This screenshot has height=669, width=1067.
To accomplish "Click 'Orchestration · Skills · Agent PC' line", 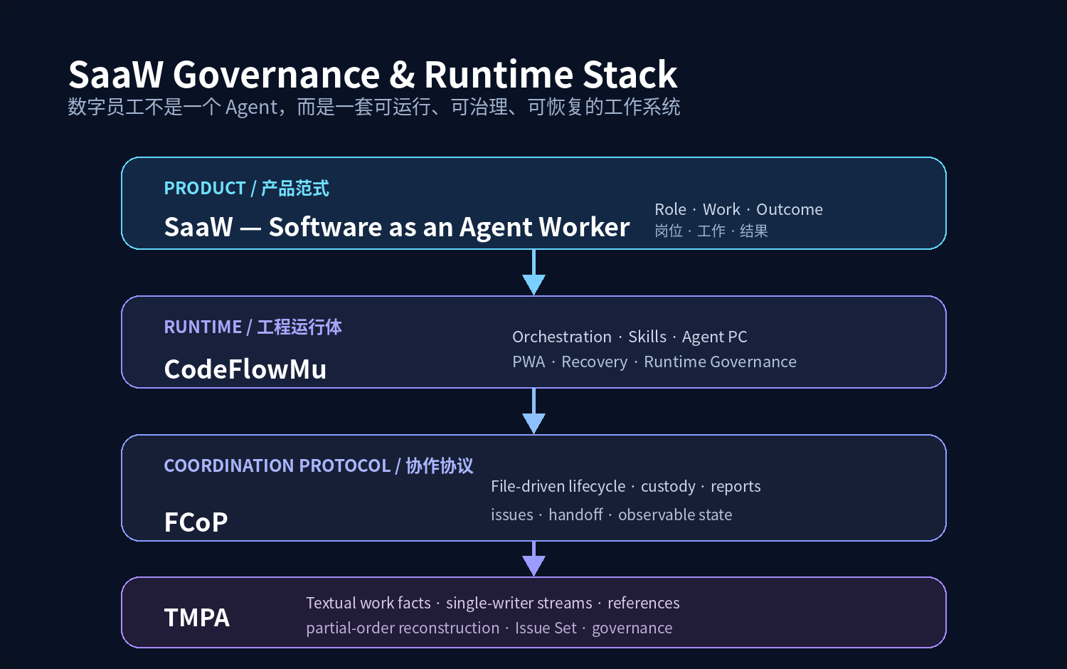I will [x=630, y=337].
